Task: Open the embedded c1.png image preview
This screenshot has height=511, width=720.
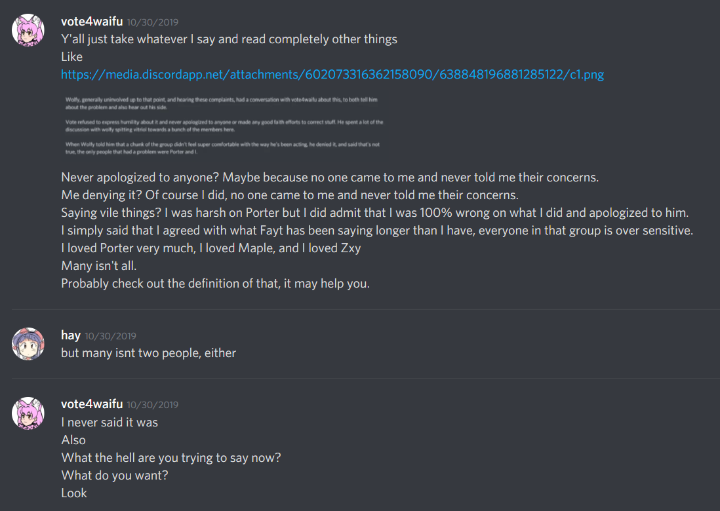Action: click(223, 124)
